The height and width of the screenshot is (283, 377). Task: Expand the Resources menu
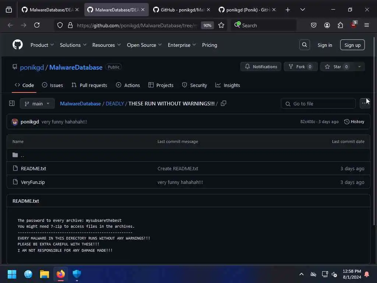(x=106, y=45)
